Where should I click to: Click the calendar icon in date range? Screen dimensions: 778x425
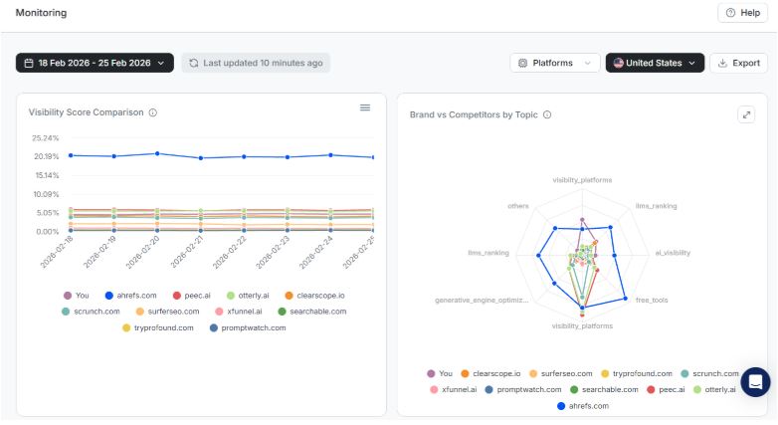click(28, 63)
